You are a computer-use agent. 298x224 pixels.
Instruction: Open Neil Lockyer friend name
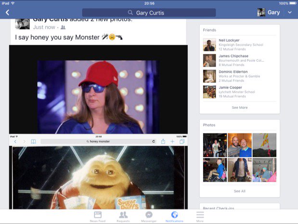pos(229,40)
